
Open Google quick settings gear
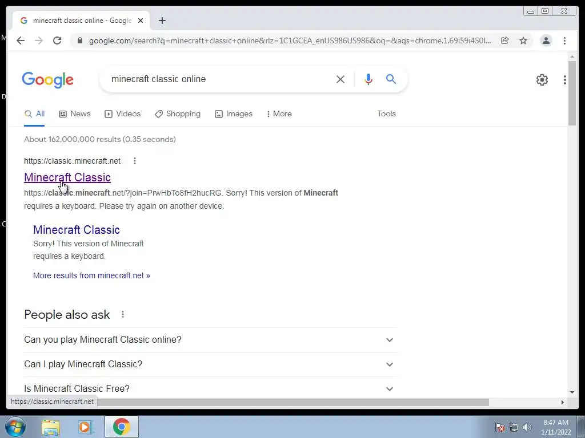[x=542, y=79]
